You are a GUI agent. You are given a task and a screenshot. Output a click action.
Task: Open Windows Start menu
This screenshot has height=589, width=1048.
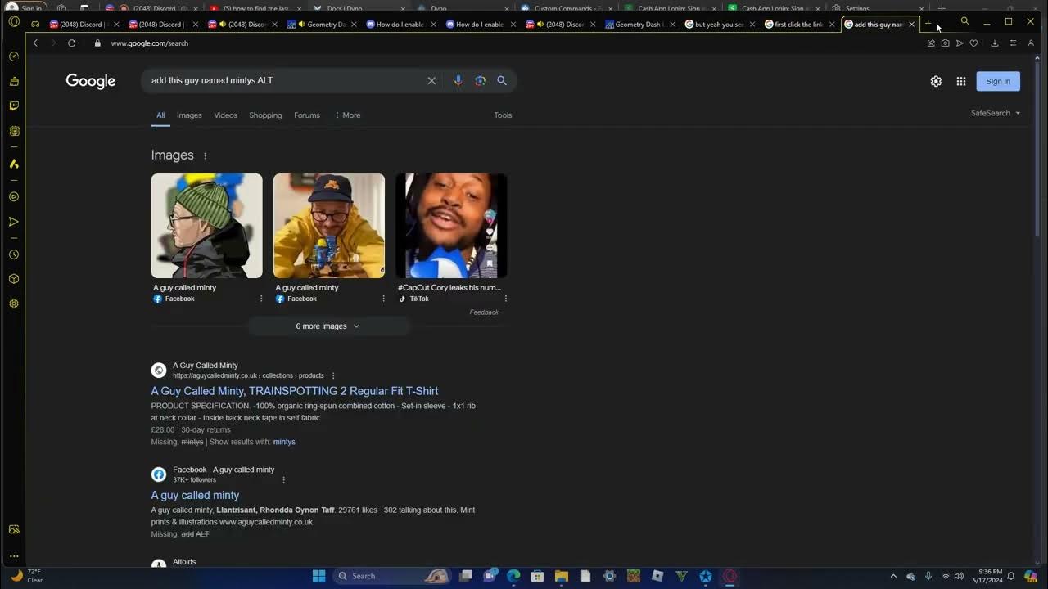[x=318, y=576]
